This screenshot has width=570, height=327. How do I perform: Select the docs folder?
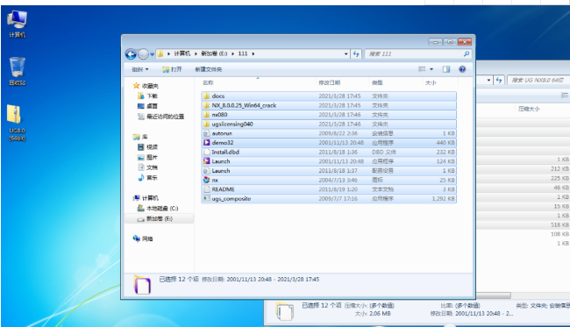(329, 96)
